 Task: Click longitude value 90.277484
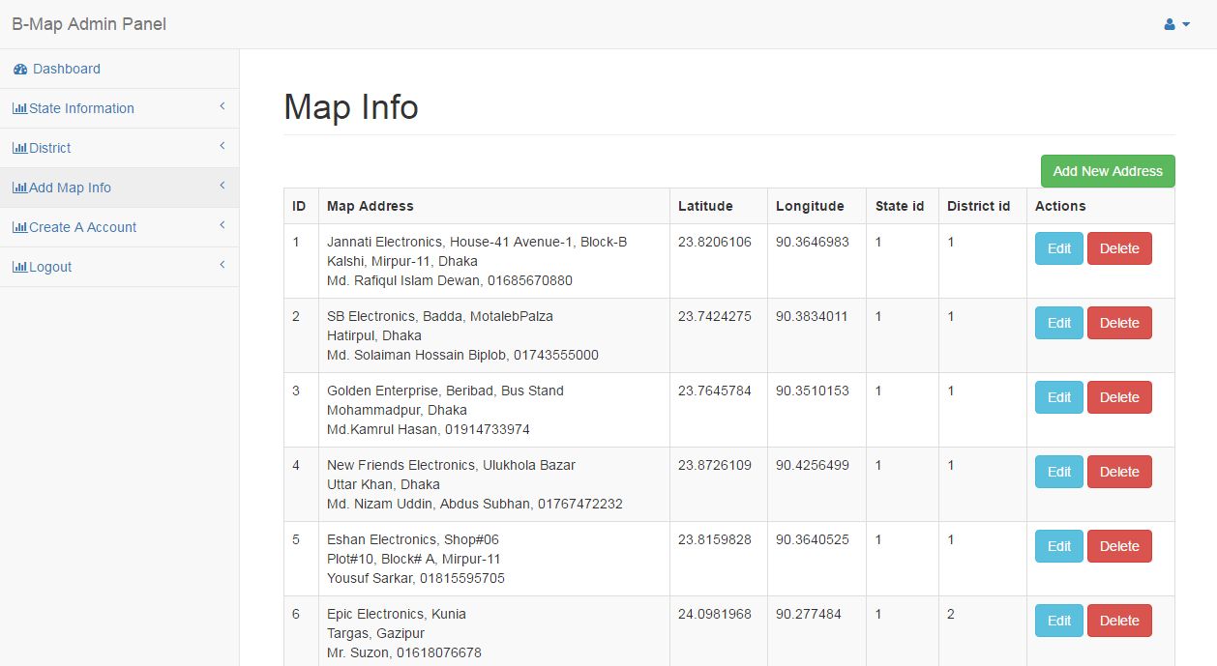coord(809,614)
